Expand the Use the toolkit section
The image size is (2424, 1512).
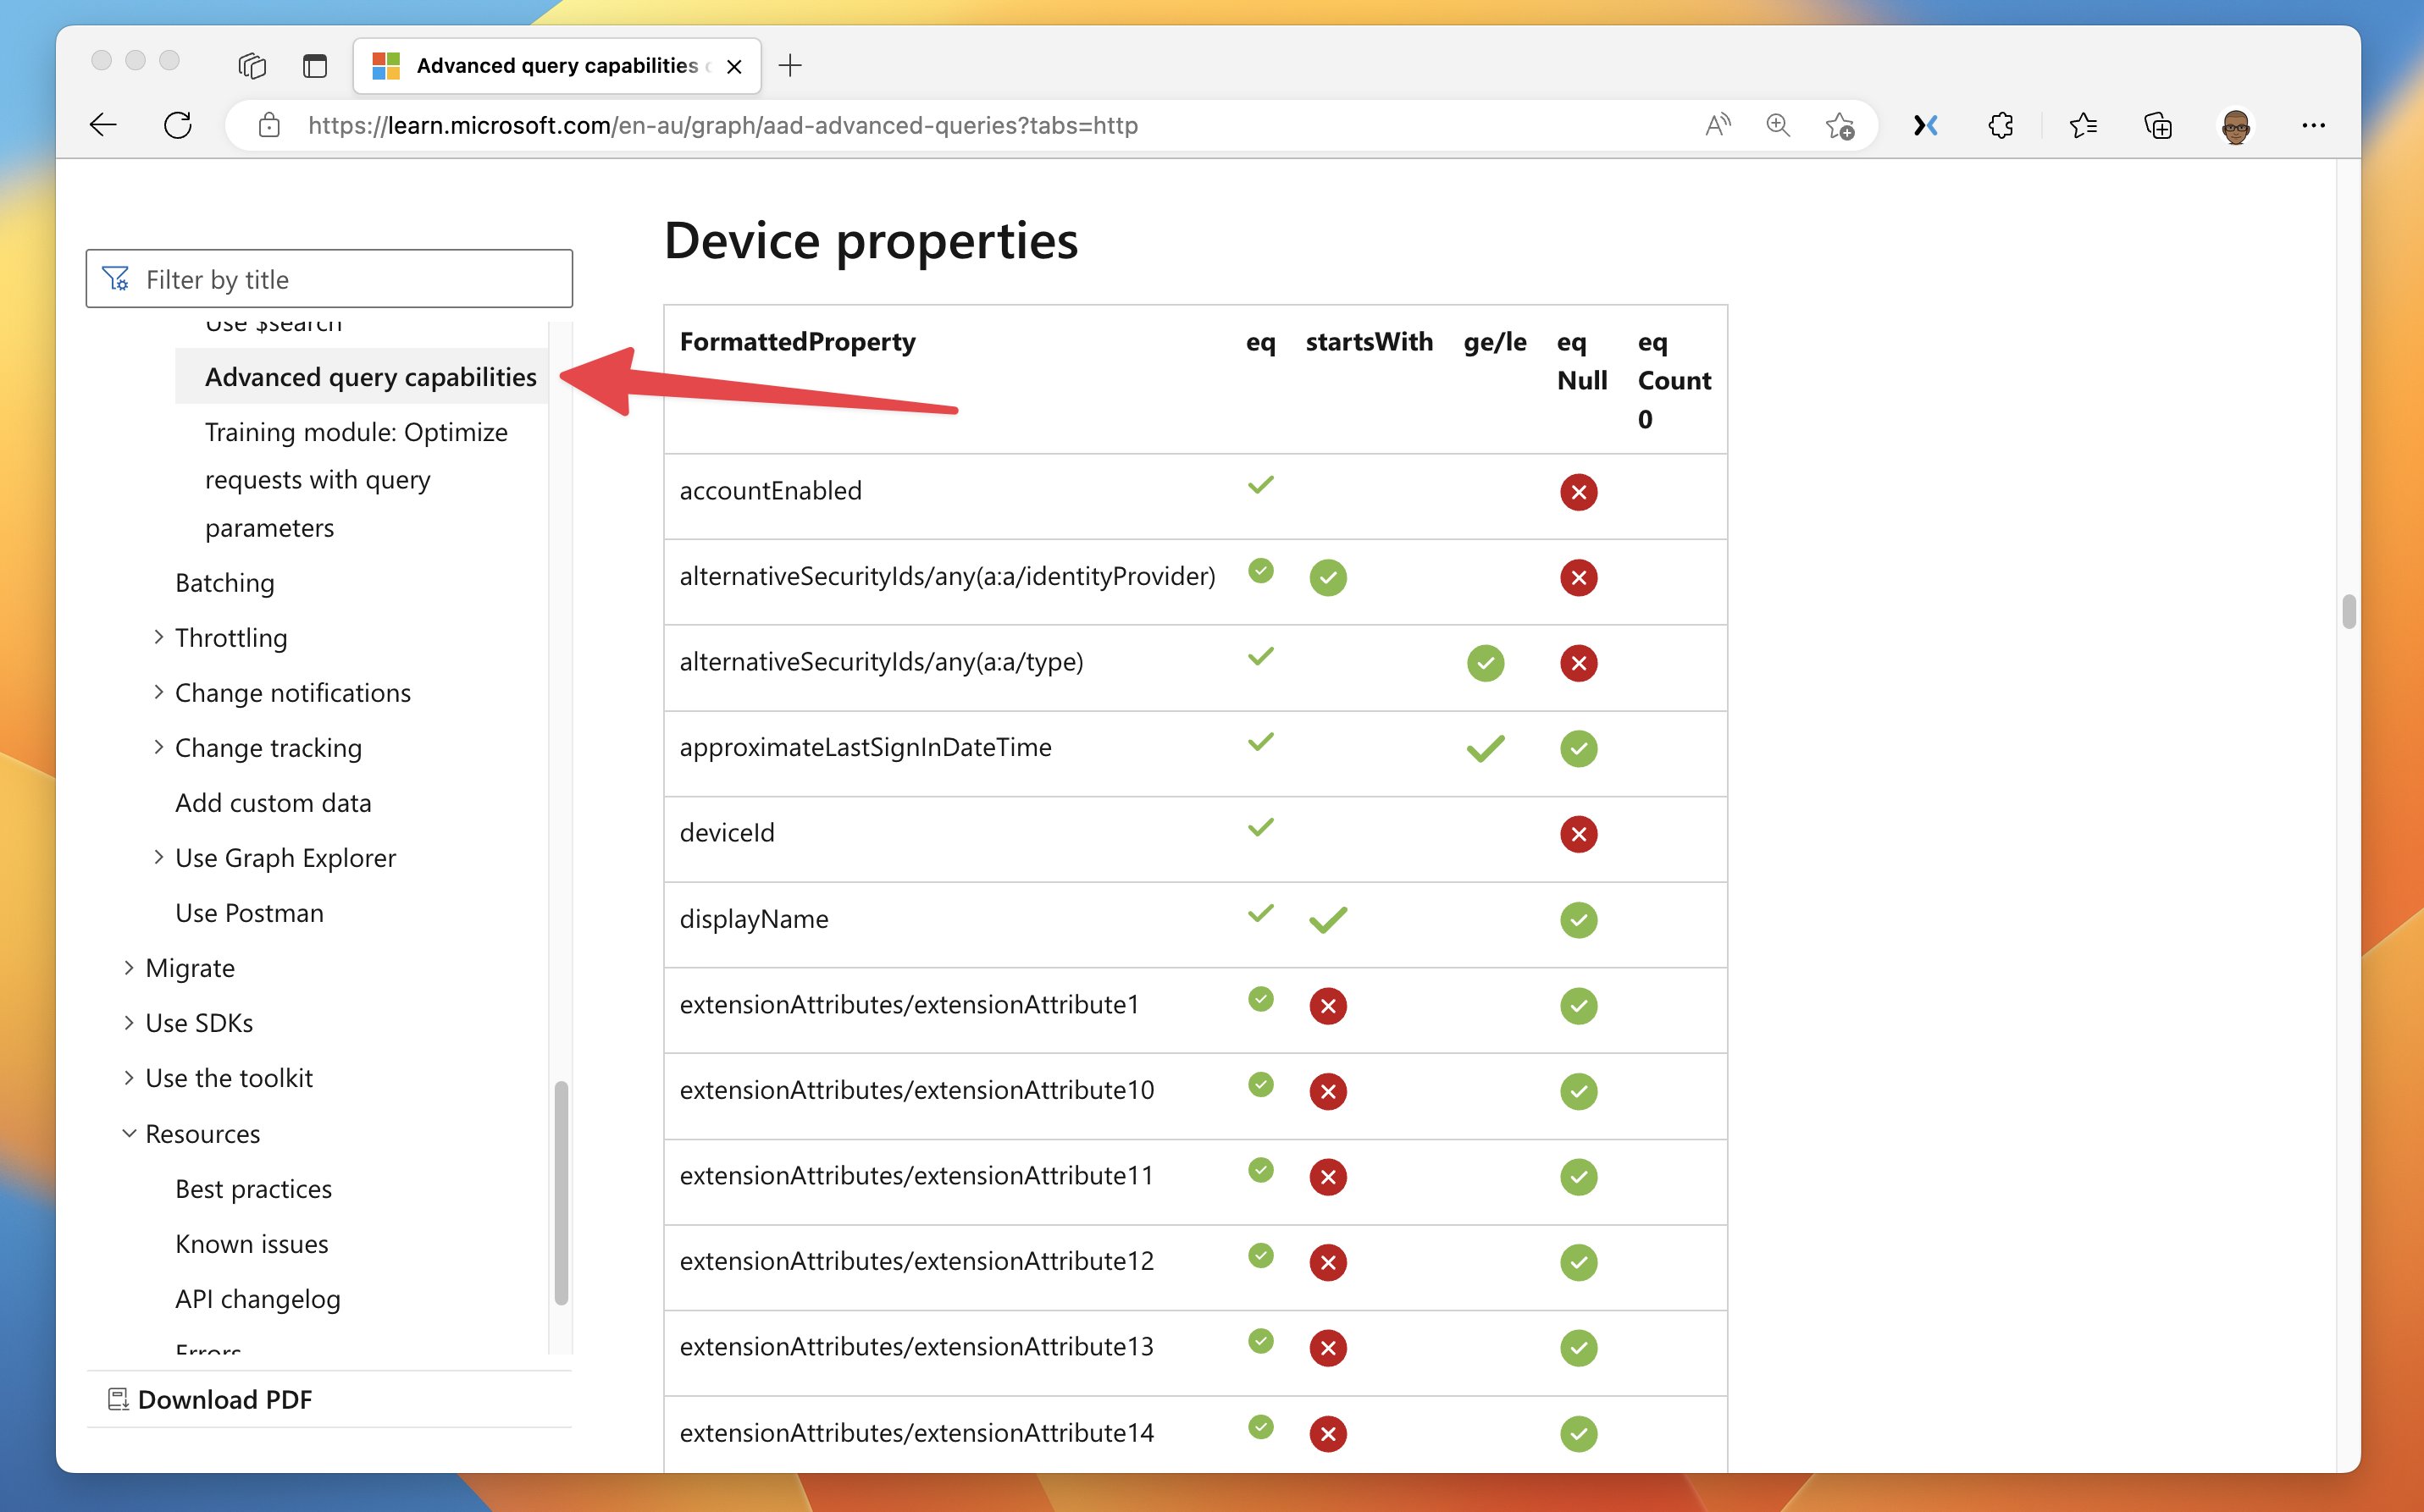click(x=128, y=1077)
